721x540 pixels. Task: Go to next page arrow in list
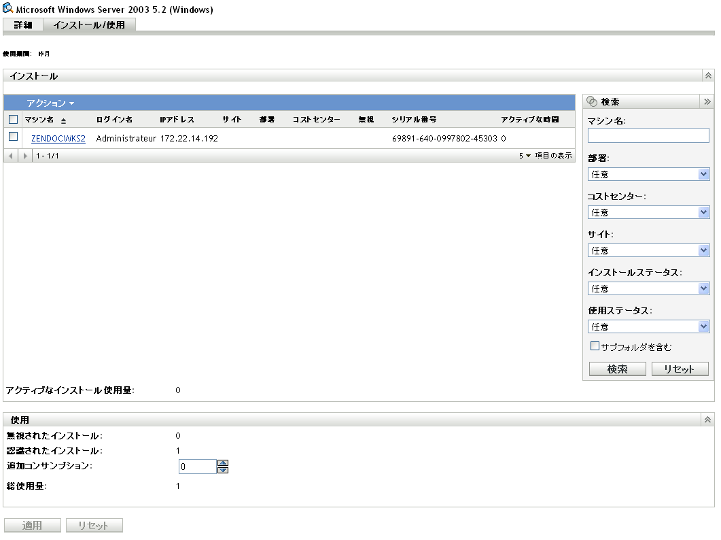[x=25, y=156]
